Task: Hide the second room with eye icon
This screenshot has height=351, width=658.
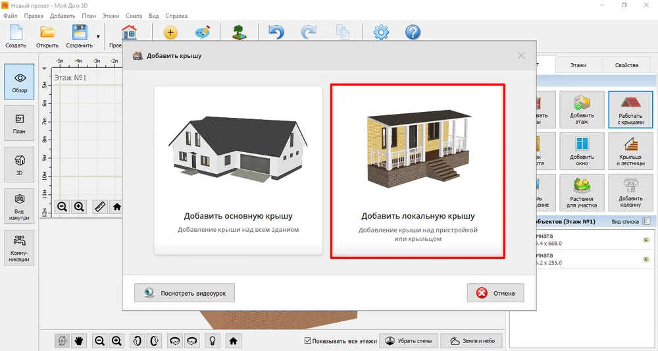Action: [x=646, y=259]
